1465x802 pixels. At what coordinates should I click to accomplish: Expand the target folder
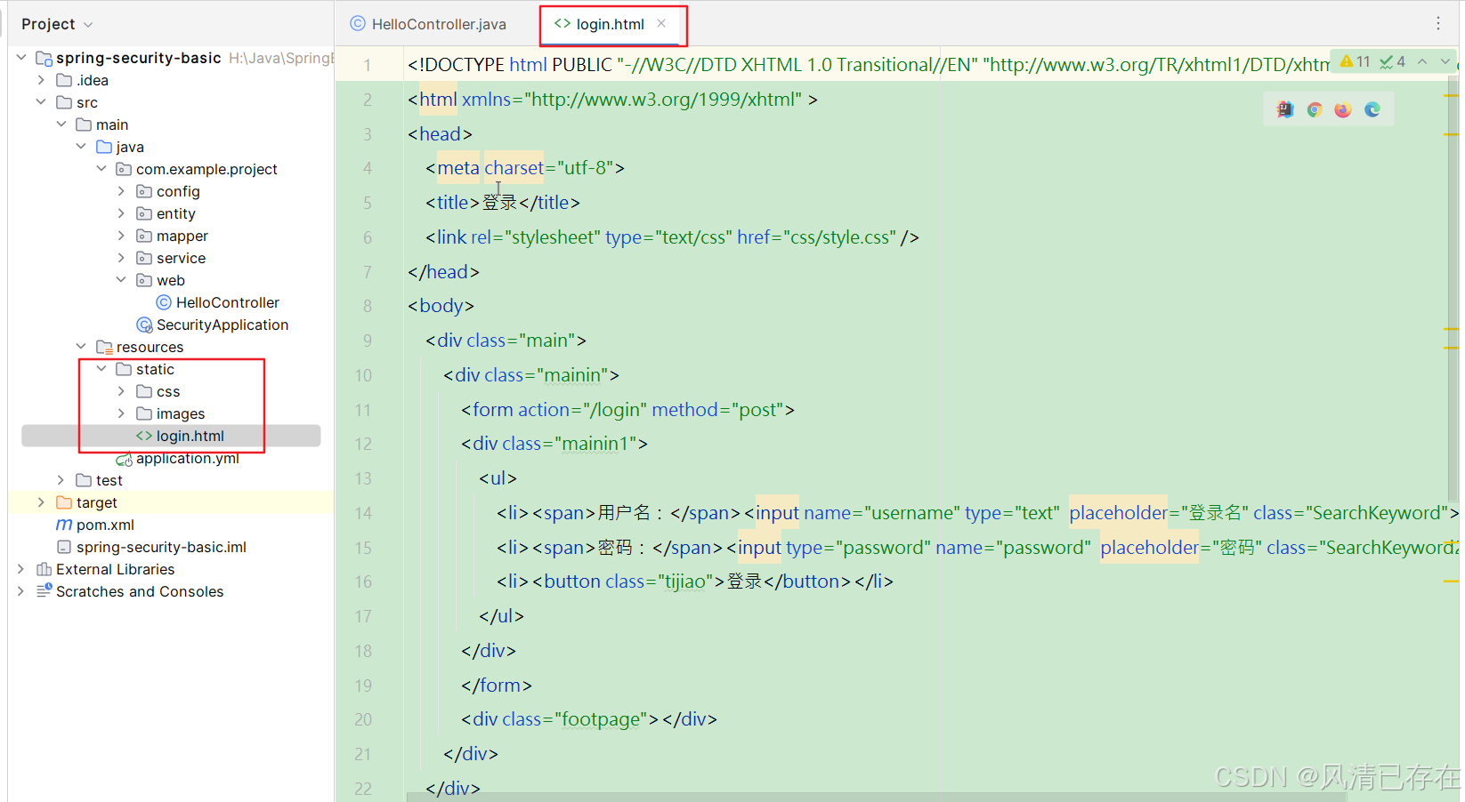tap(41, 502)
